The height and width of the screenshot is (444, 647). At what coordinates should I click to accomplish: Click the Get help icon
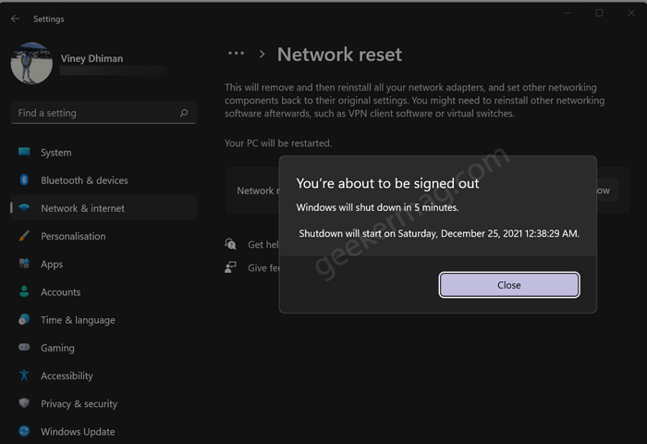231,244
